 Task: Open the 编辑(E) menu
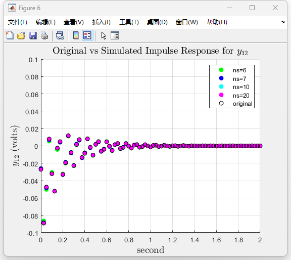45,22
